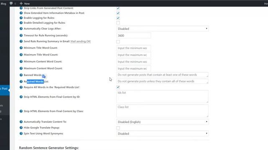Click help icon beside Maximum Title Word Count
Screen dimensions: 268x150
click(x=21, y=55)
